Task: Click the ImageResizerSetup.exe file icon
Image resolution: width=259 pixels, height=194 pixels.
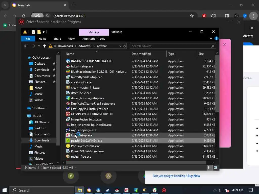Action: click(68, 119)
